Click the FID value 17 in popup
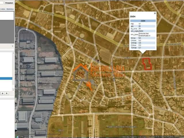 (139, 24)
